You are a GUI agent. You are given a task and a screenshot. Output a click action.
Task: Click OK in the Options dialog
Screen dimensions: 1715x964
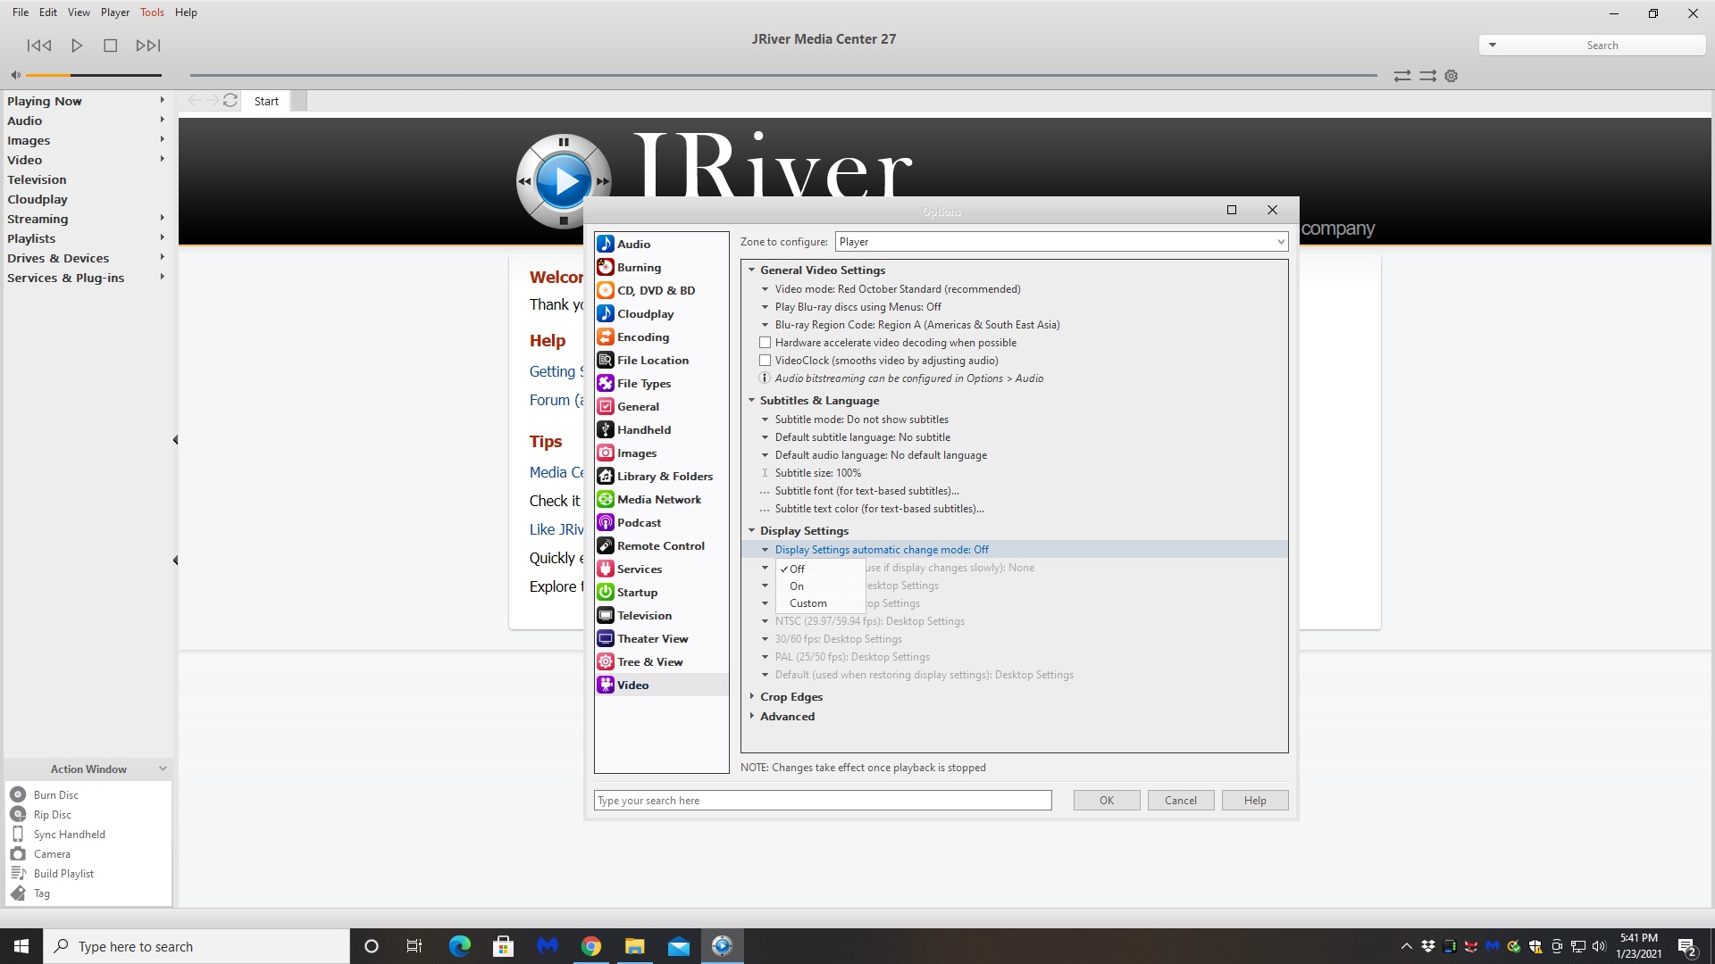(x=1107, y=801)
